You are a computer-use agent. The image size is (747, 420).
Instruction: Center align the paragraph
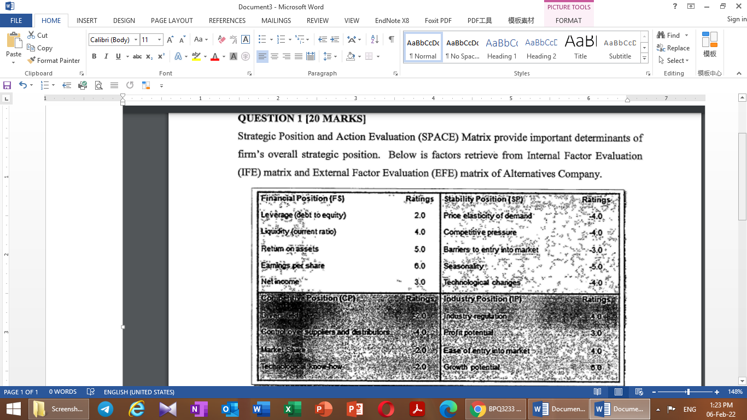tap(275, 56)
